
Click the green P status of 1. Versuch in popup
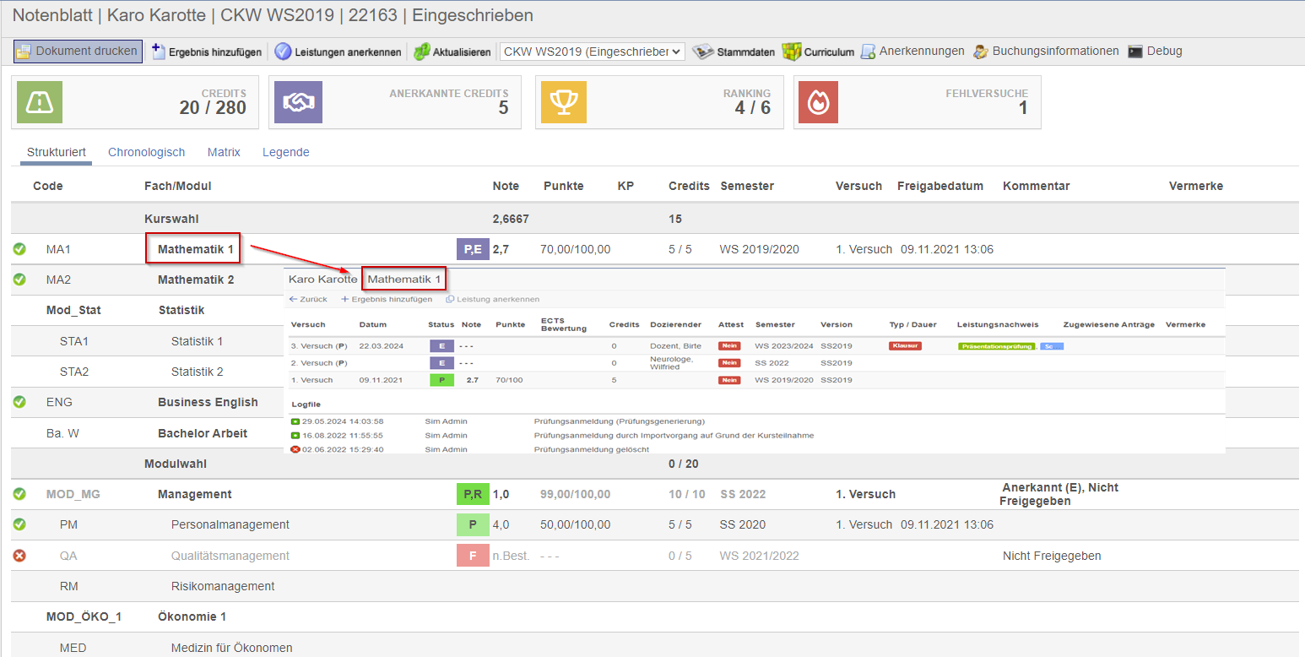pyautogui.click(x=441, y=380)
